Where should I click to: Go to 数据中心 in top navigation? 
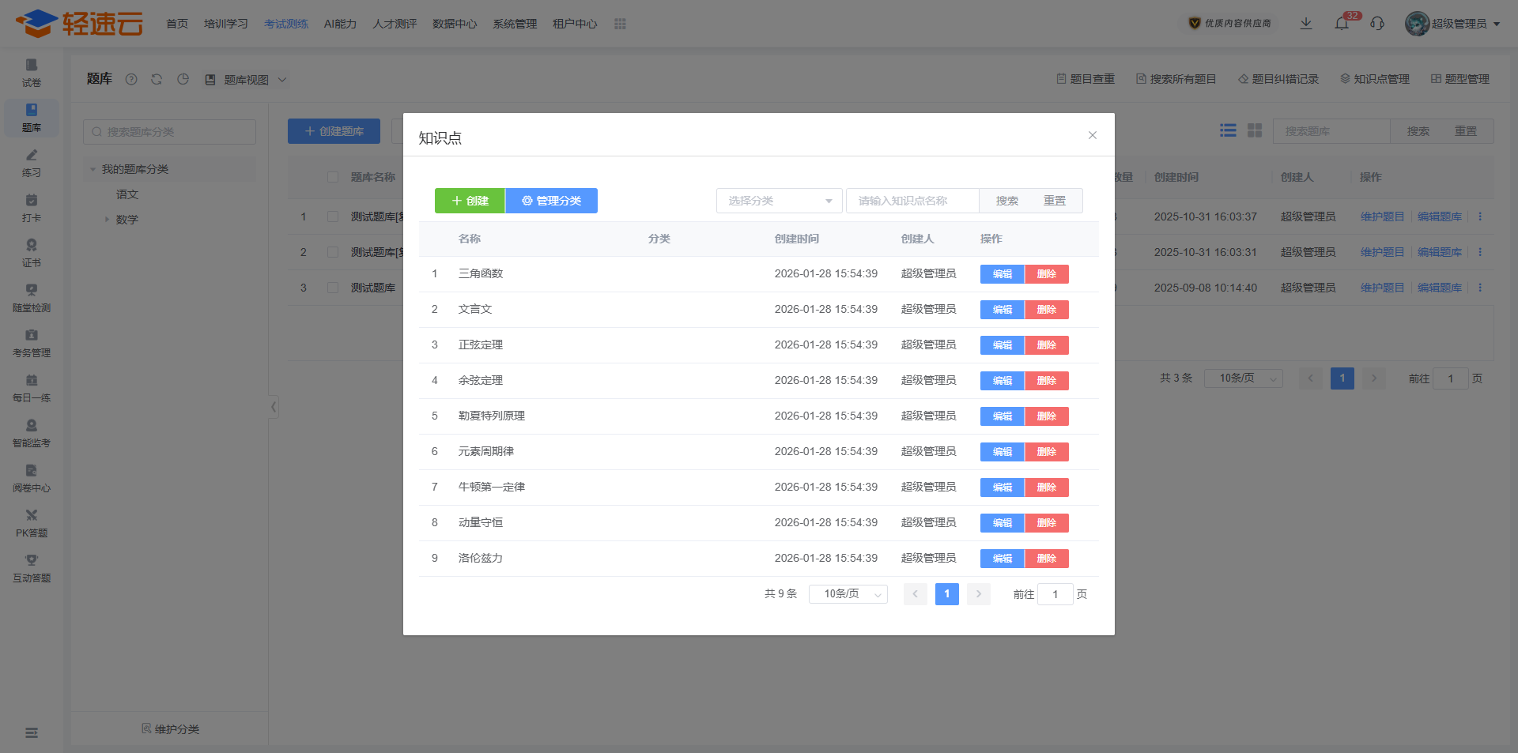tap(454, 24)
